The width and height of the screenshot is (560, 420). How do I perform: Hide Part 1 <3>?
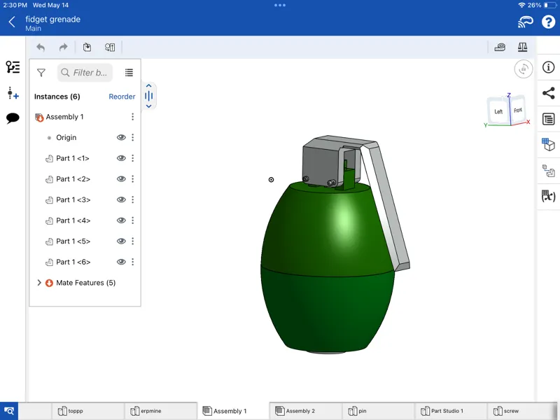point(121,199)
